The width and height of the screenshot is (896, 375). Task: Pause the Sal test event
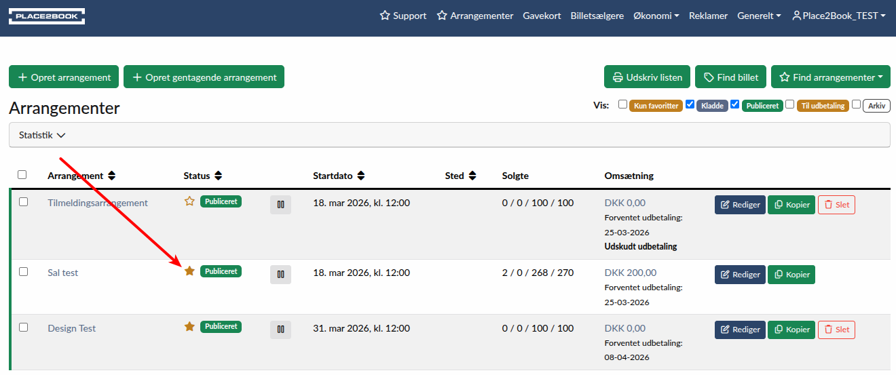coord(280,274)
